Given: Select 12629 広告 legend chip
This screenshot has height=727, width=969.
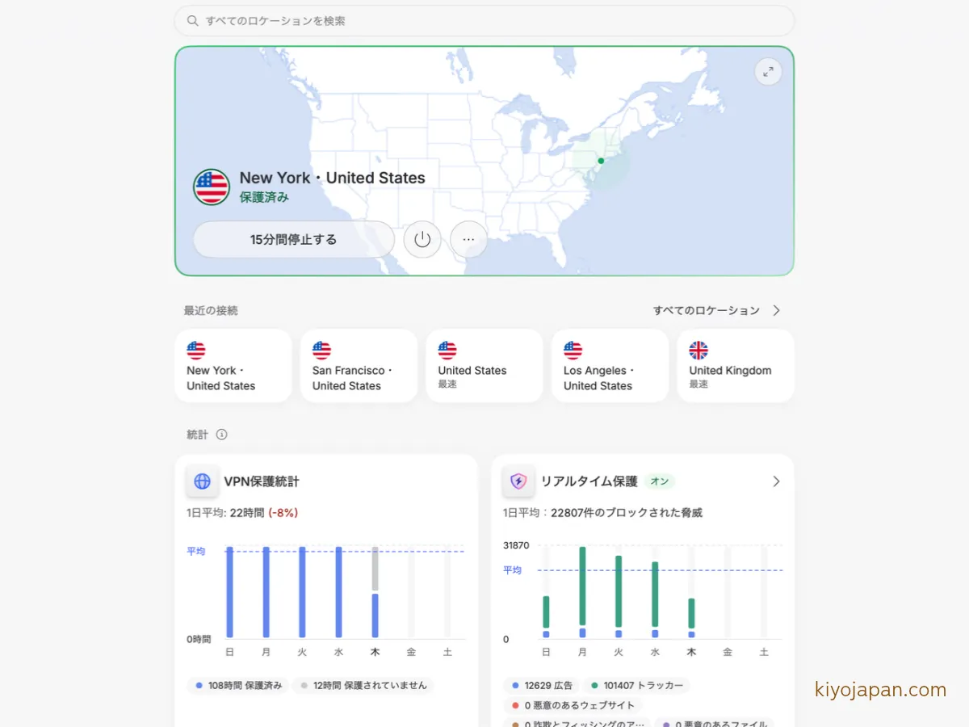Looking at the screenshot, I should (542, 685).
